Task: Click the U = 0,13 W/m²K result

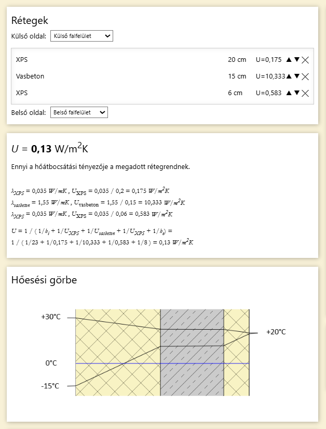Action: click(50, 149)
